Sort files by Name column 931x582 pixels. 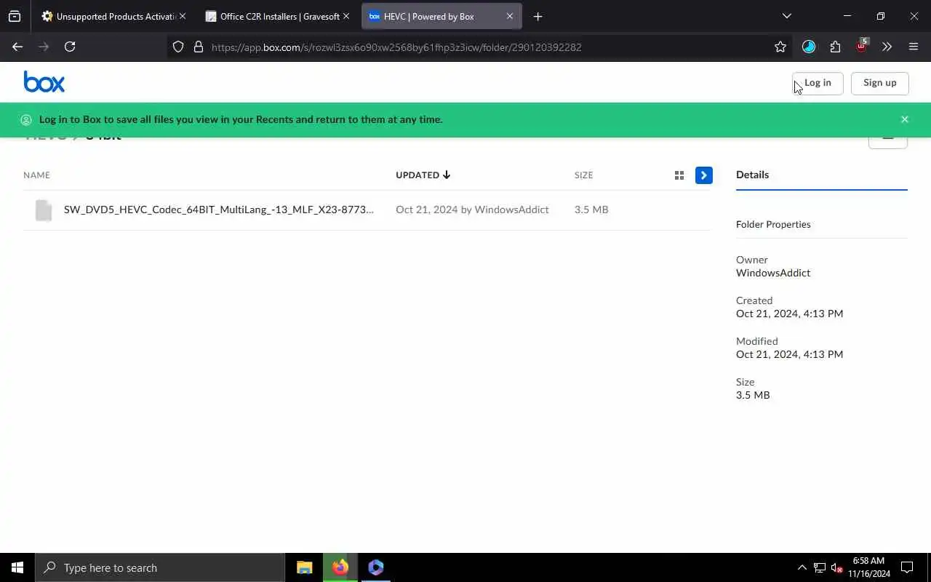[36, 175]
